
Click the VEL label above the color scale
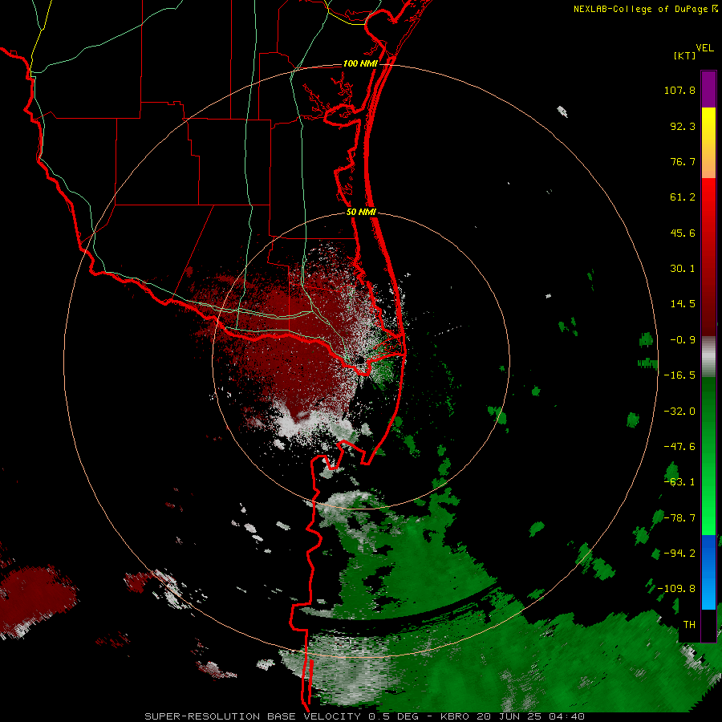[x=705, y=48]
